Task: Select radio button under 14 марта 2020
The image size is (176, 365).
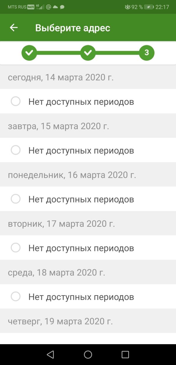Action: click(x=16, y=102)
